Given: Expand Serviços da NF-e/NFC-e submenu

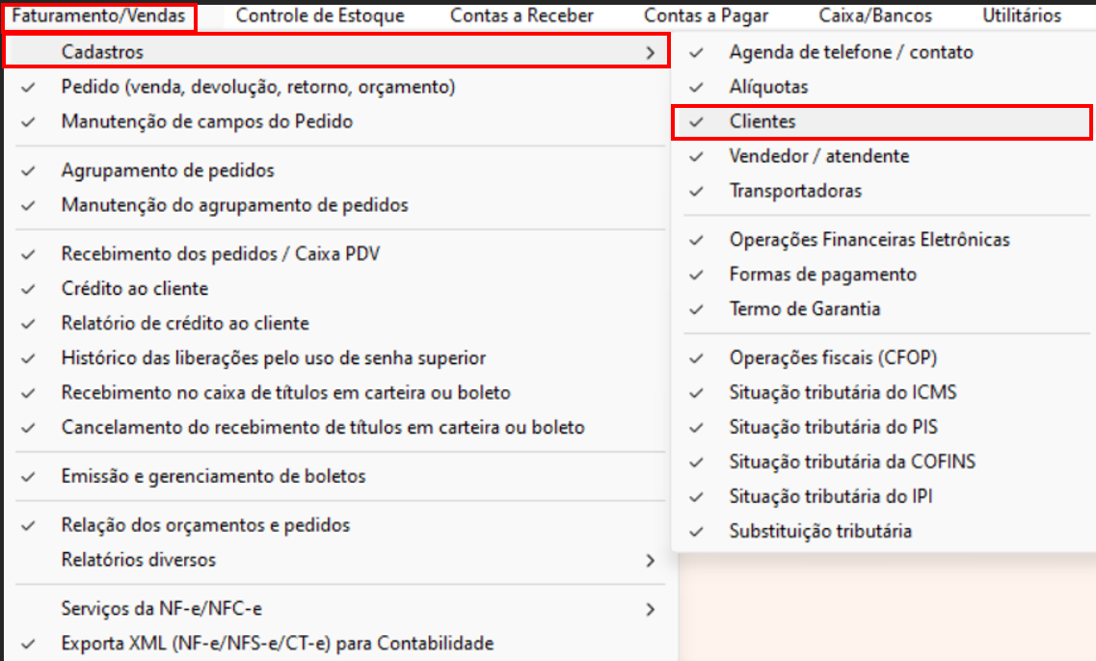Looking at the screenshot, I should pyautogui.click(x=651, y=609).
